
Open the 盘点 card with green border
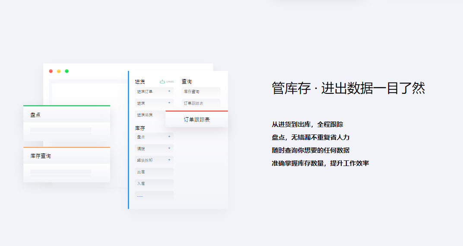pos(67,123)
